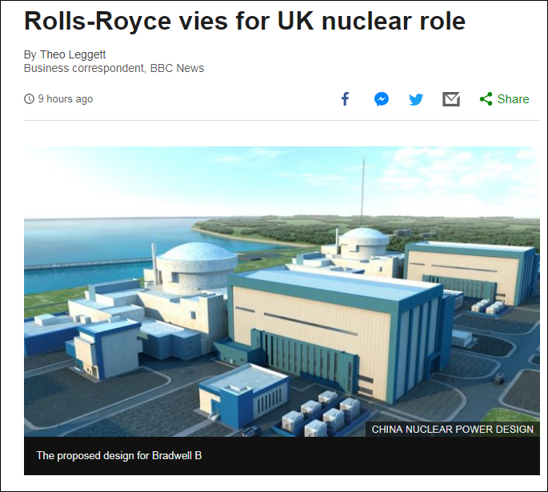Click the clock icon beside timestamp
This screenshot has width=548, height=492.
coord(29,99)
